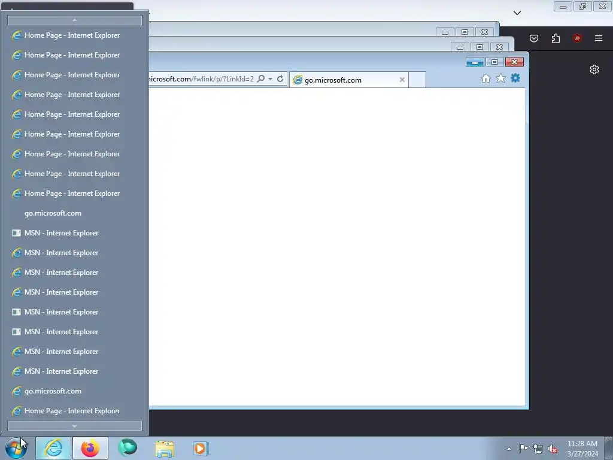This screenshot has width=613, height=460.
Task: Save to Pocket in Firefox toolbar
Action: point(534,38)
